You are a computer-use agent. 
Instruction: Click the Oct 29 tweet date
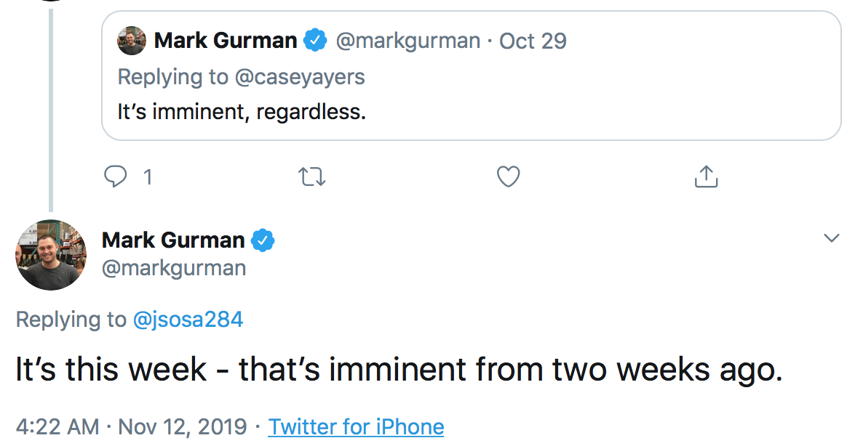tap(533, 41)
